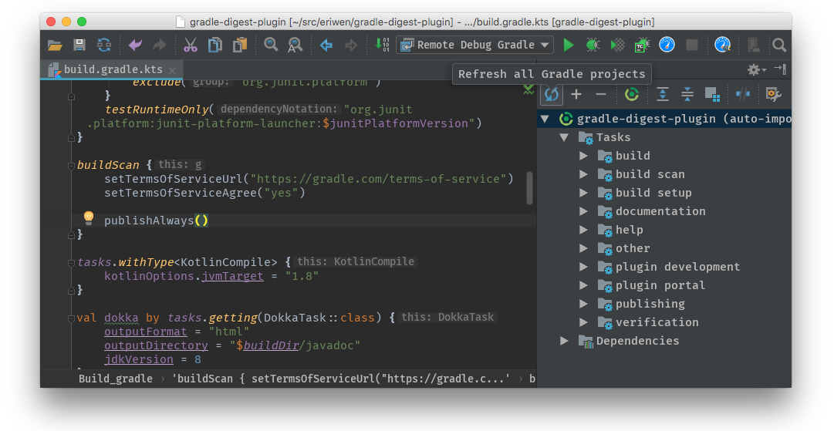Viewport: 834px width, 431px height.
Task: Expand the Dependencies node
Action: [564, 341]
